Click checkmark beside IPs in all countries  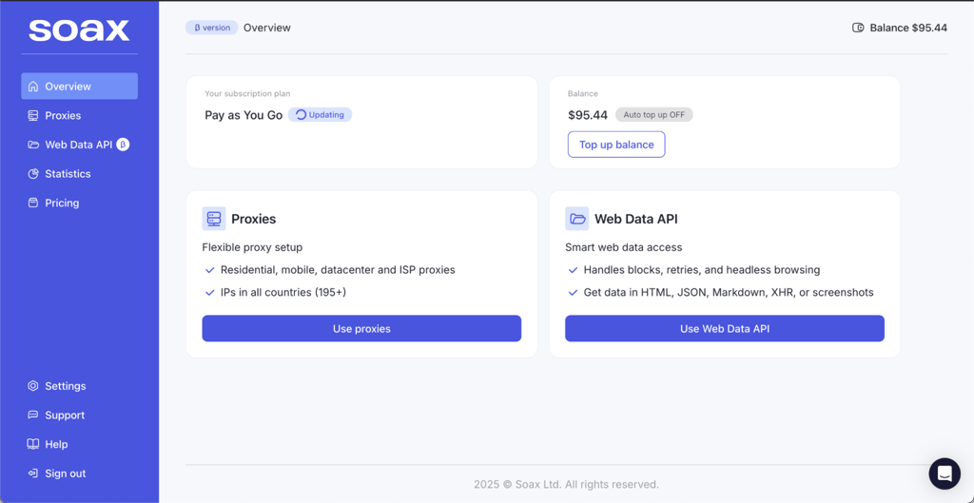click(x=209, y=293)
